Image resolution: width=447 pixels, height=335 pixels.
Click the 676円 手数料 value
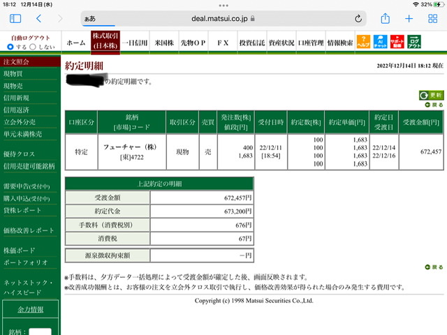coord(244,225)
